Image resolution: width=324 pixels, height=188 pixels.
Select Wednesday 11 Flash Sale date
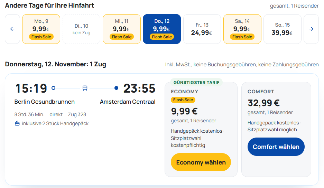coord(122,29)
